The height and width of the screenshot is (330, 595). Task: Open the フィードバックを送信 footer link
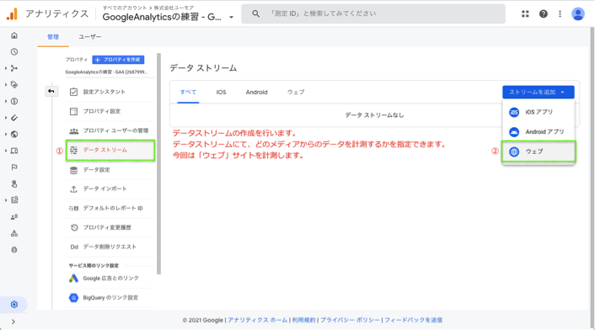(413, 320)
